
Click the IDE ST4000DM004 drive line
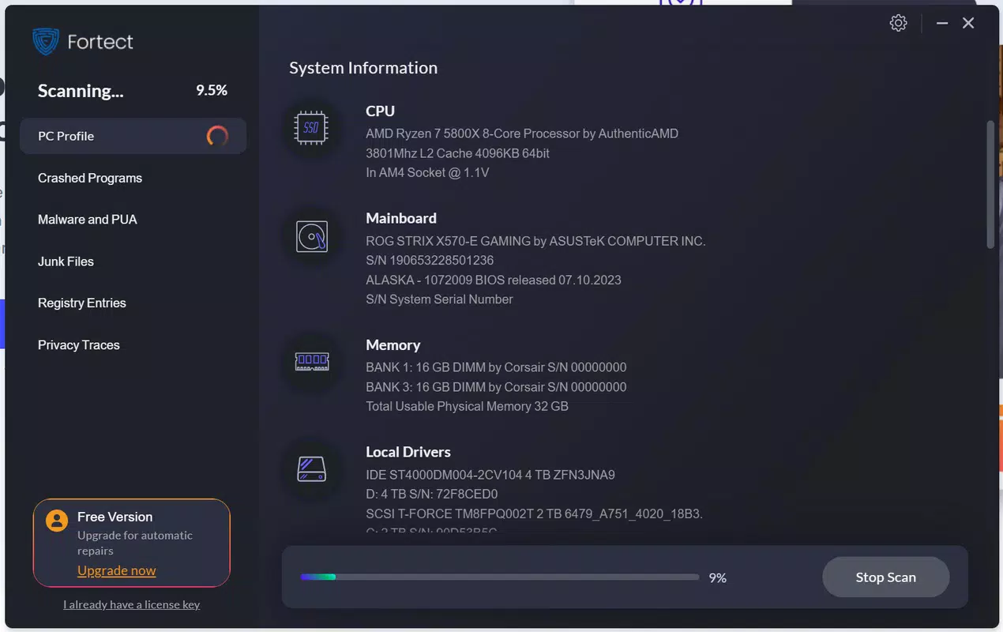(490, 475)
